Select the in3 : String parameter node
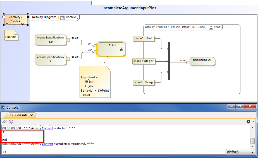258x158 pixels. coord(144,82)
